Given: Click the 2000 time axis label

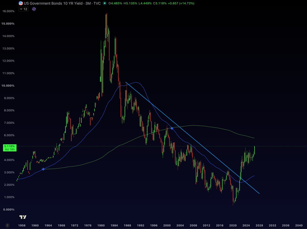Looking at the screenshot, I should (x=167, y=225).
